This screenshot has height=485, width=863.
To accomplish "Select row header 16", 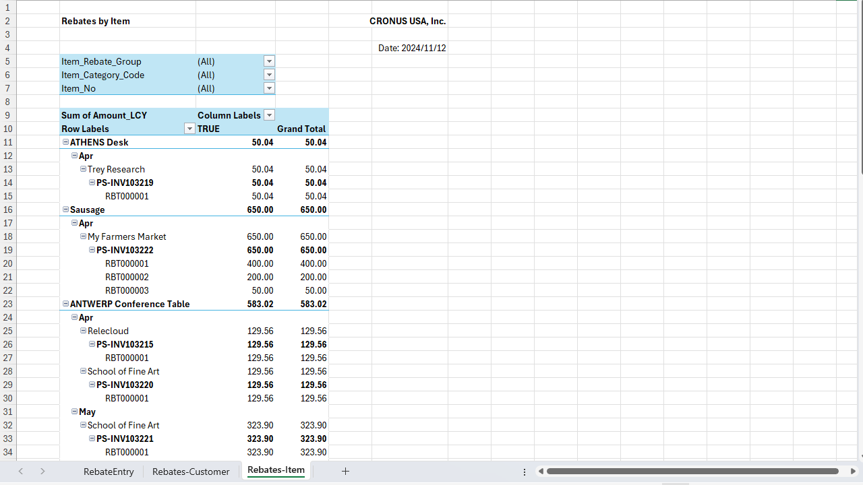I will click(x=8, y=209).
